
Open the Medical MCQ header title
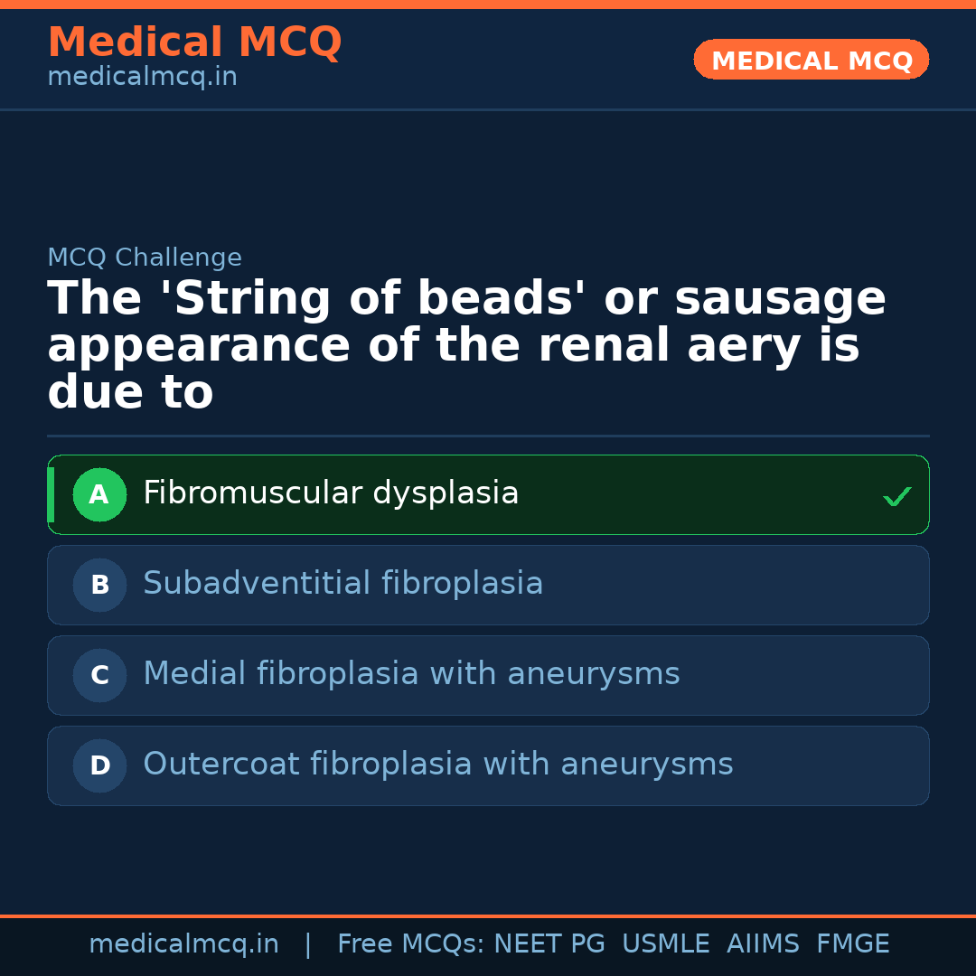pos(194,42)
